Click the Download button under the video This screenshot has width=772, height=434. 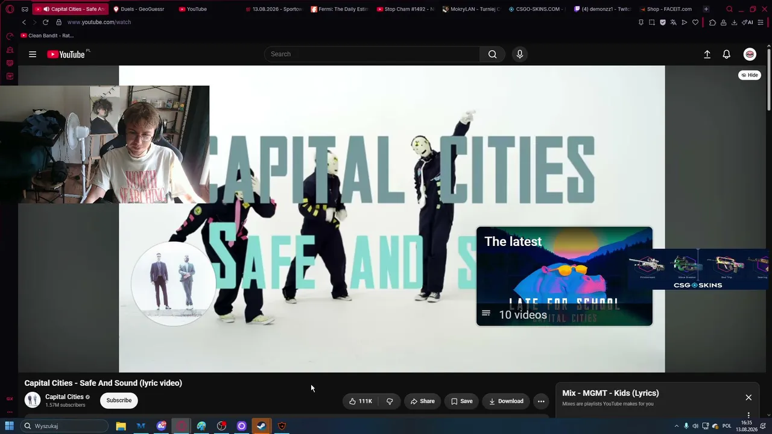click(506, 401)
